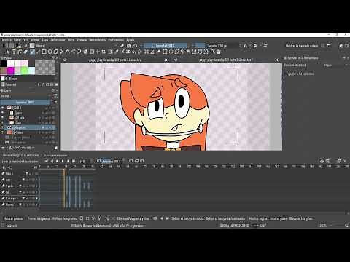The image size is (350, 262).
Task: Adjust the Tamaño brush size slider
Action: click(x=217, y=46)
